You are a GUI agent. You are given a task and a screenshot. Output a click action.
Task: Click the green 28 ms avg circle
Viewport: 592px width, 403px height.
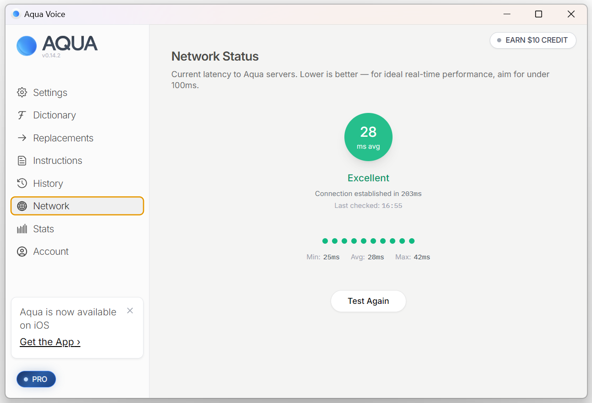click(368, 137)
